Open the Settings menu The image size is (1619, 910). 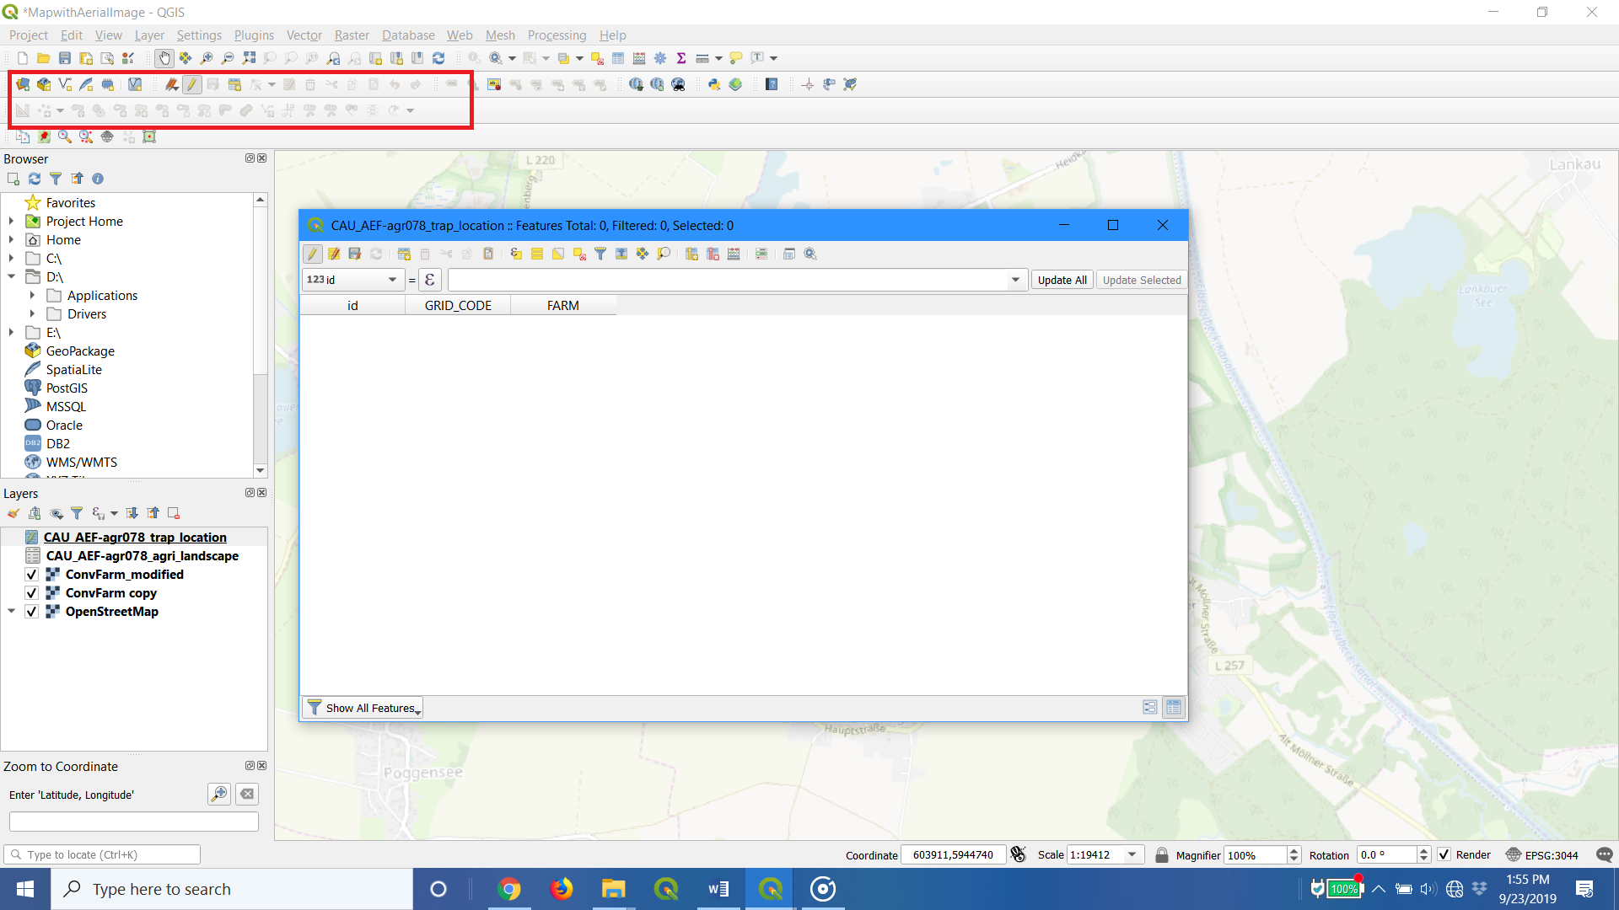tap(199, 35)
